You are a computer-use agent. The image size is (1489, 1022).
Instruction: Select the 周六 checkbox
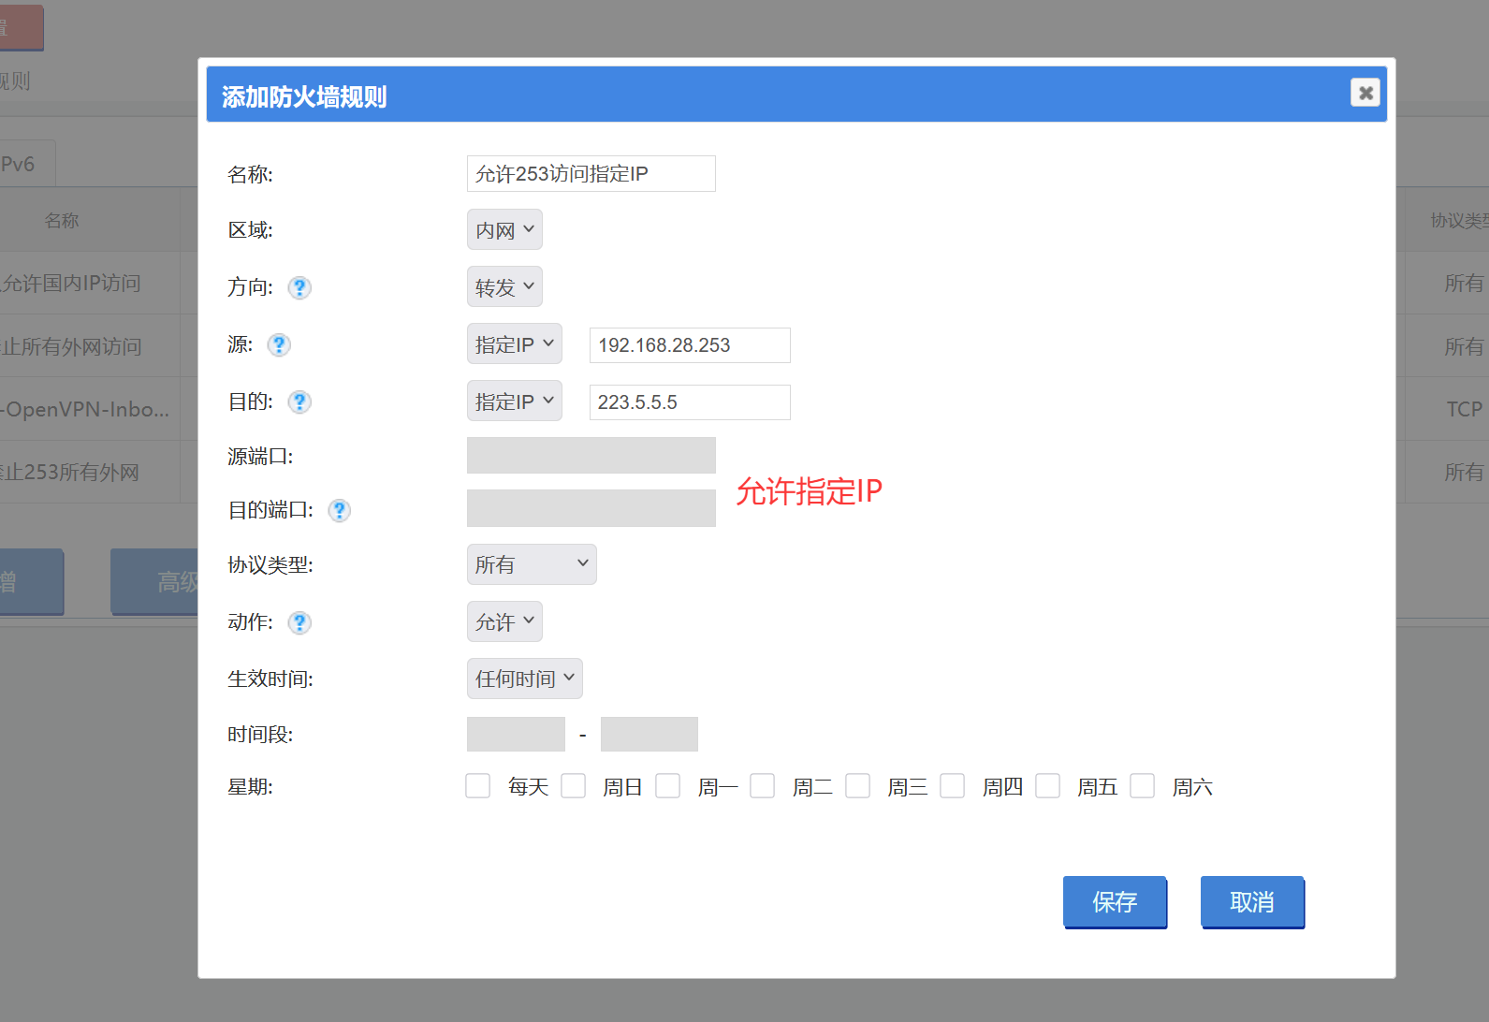pos(1143,786)
